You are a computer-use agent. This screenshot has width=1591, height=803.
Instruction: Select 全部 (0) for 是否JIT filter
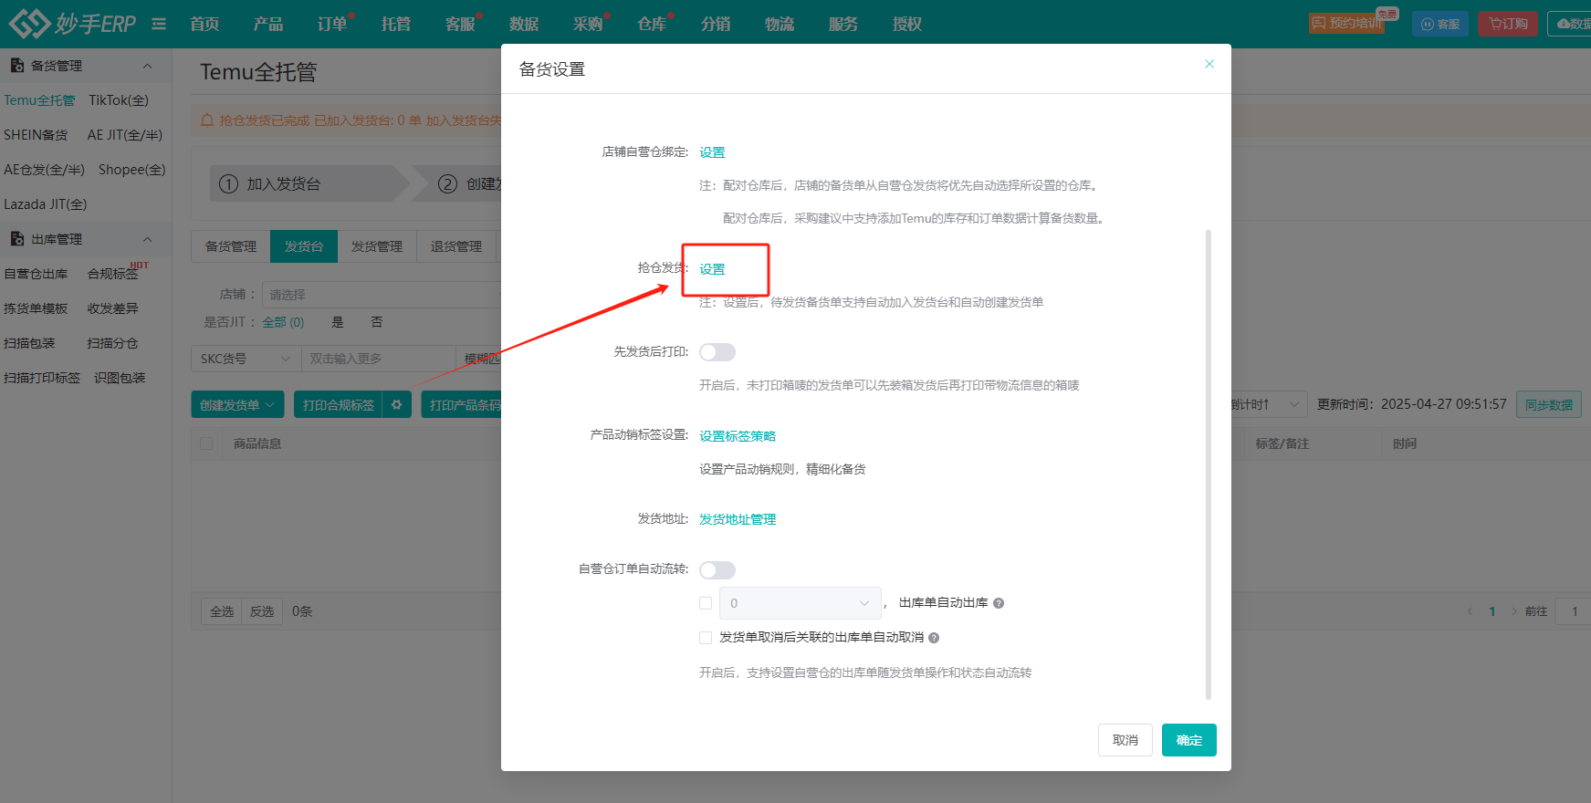[x=283, y=322]
